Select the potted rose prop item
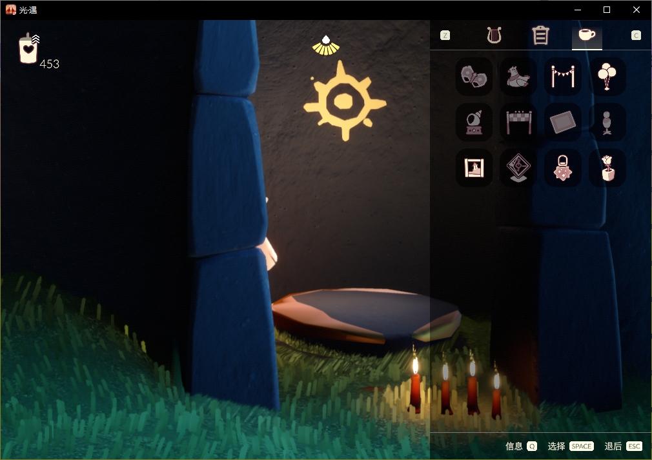 click(607, 168)
